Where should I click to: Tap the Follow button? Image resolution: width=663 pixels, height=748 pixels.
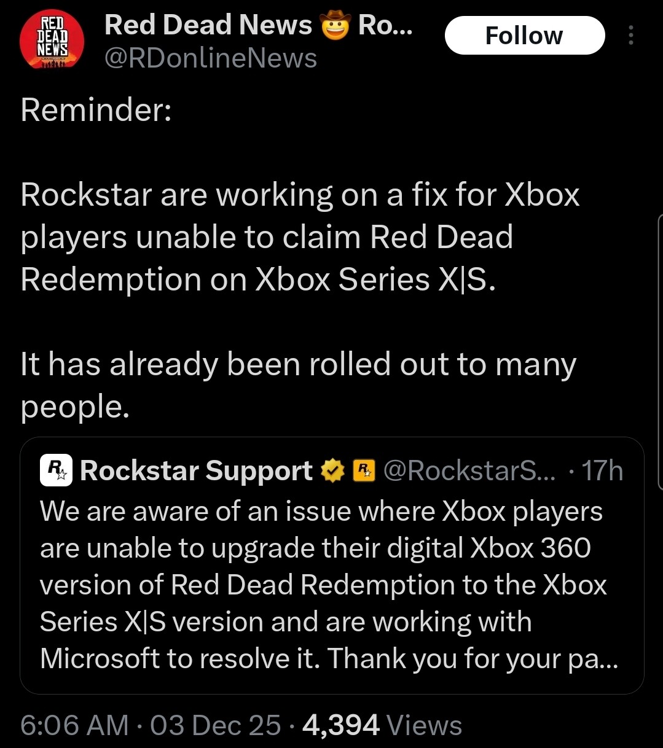(524, 36)
